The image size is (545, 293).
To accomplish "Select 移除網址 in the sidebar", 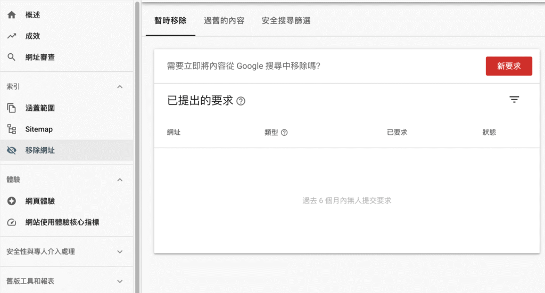I will point(67,150).
